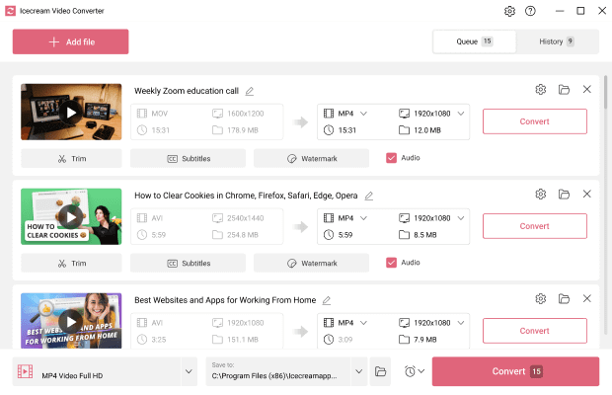Edit title of Weekly Zoom education call

tap(250, 91)
